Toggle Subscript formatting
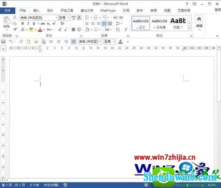This screenshot has height=188, width=221. pos(49,24)
